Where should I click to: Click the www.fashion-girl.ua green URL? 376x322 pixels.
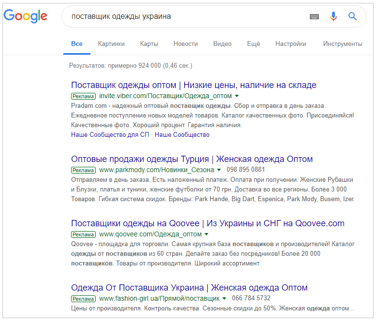[x=159, y=298]
